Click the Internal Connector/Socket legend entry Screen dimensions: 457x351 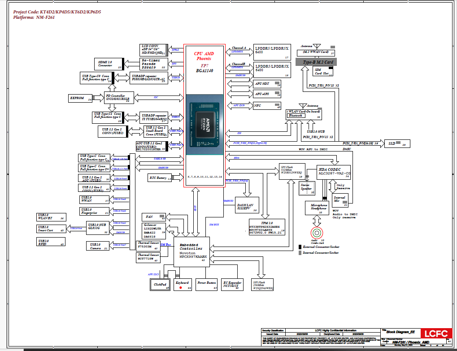[318, 253]
